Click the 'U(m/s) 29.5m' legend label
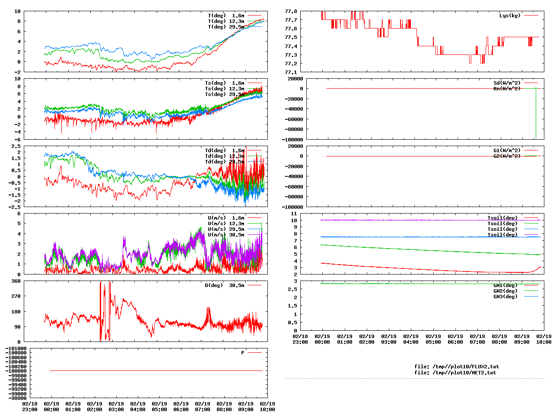Viewport: 553px width, 415px height. 226,229
